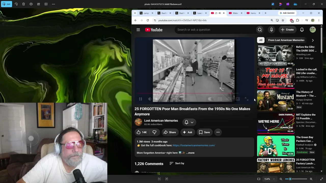This screenshot has height=183, width=326.
Task: Click the Edit button in Photos
Action: point(6,4)
